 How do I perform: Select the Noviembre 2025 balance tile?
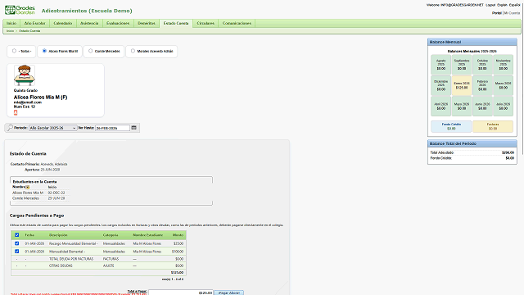503,65
